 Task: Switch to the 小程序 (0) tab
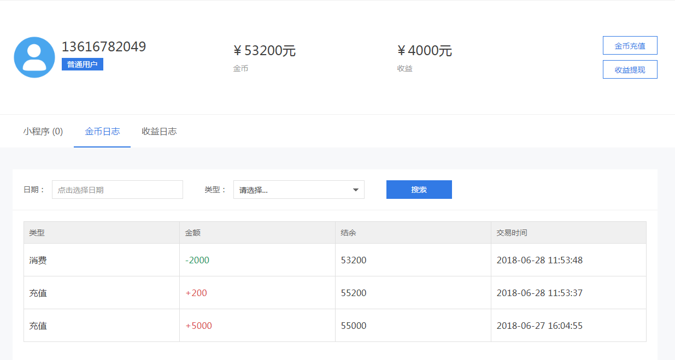coord(43,132)
